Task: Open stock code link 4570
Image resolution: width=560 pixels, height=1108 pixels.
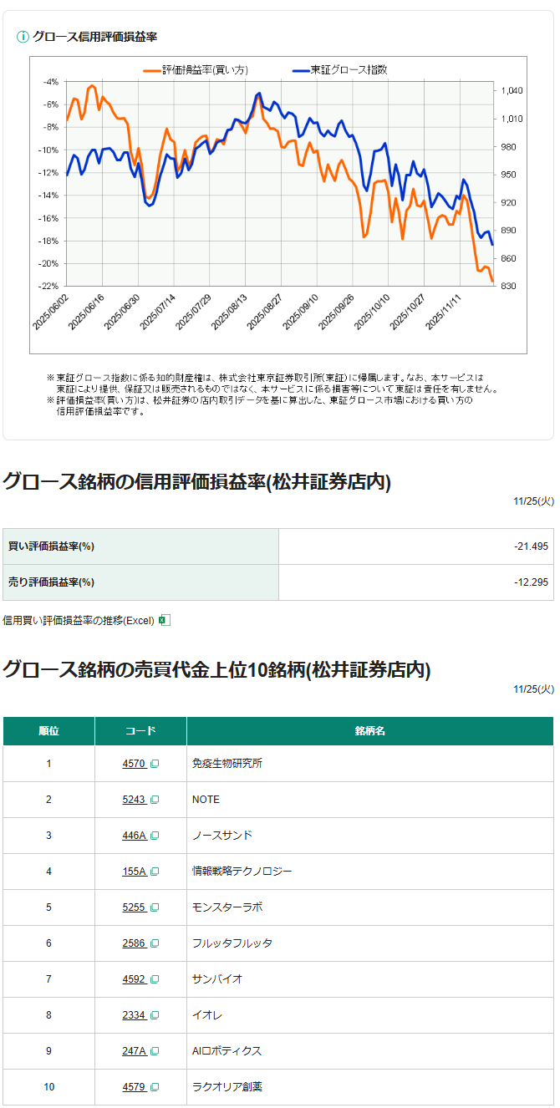Action: (134, 764)
